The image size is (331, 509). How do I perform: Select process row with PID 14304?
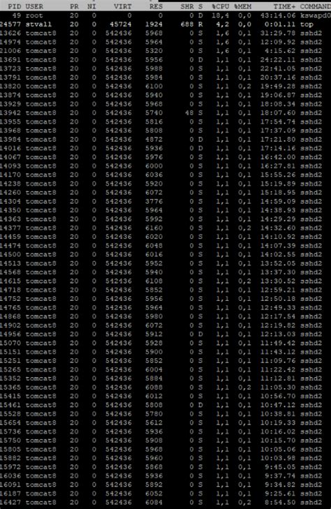[165, 201]
